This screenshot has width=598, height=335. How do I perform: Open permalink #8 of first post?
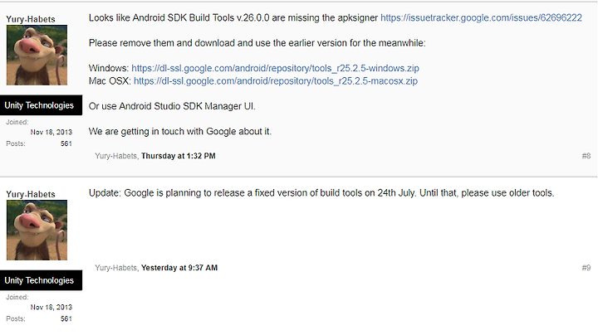tap(586, 156)
